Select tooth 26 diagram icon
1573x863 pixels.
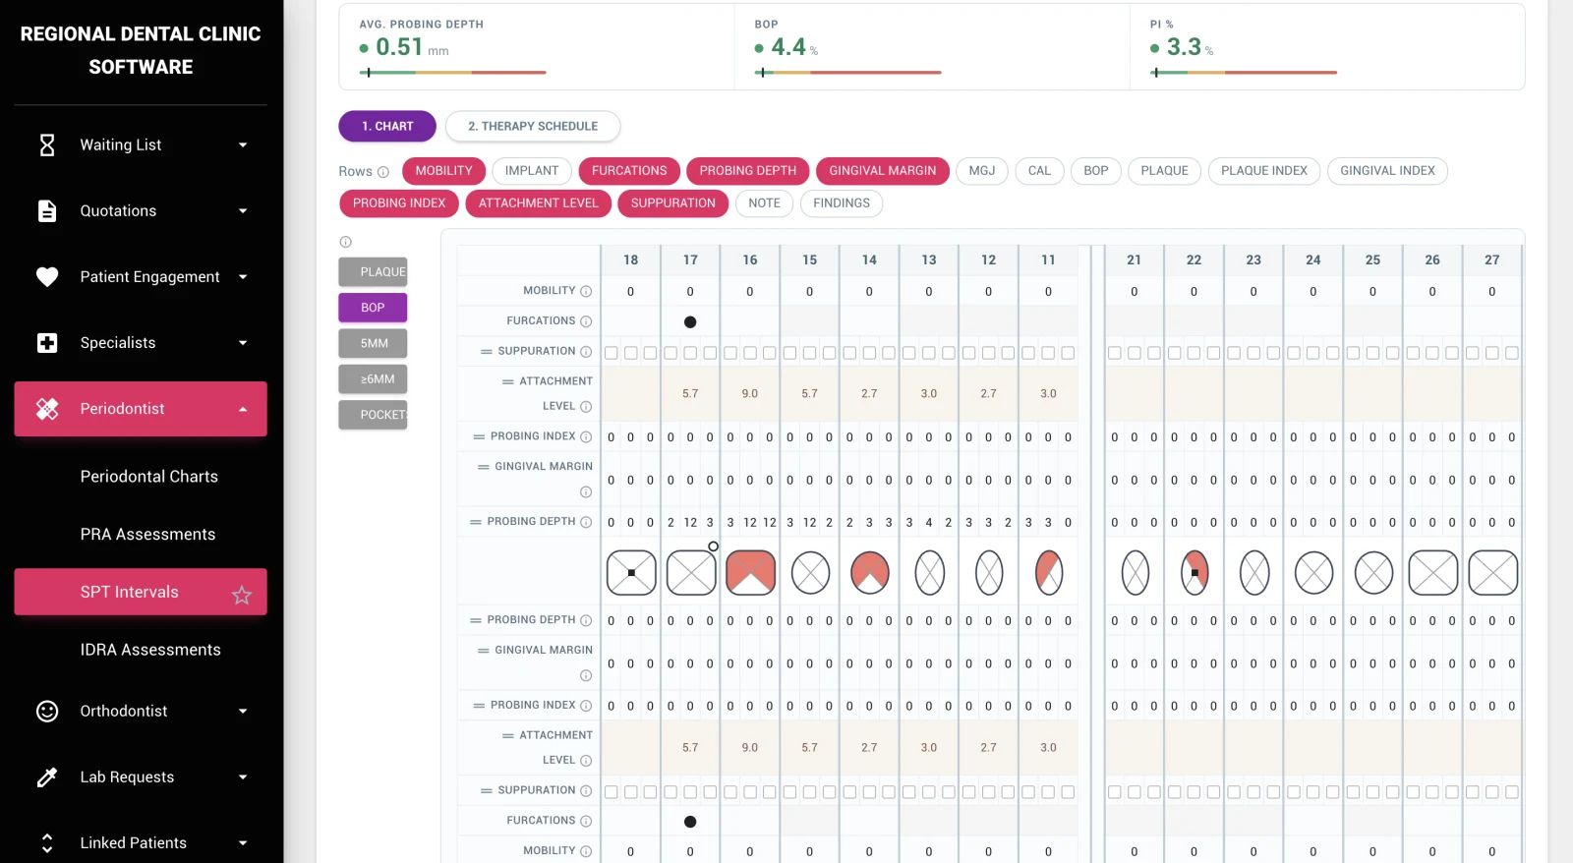[x=1432, y=573]
